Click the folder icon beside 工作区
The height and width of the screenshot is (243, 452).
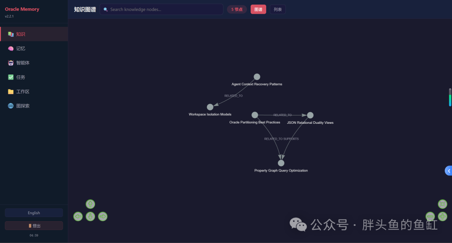pos(10,92)
